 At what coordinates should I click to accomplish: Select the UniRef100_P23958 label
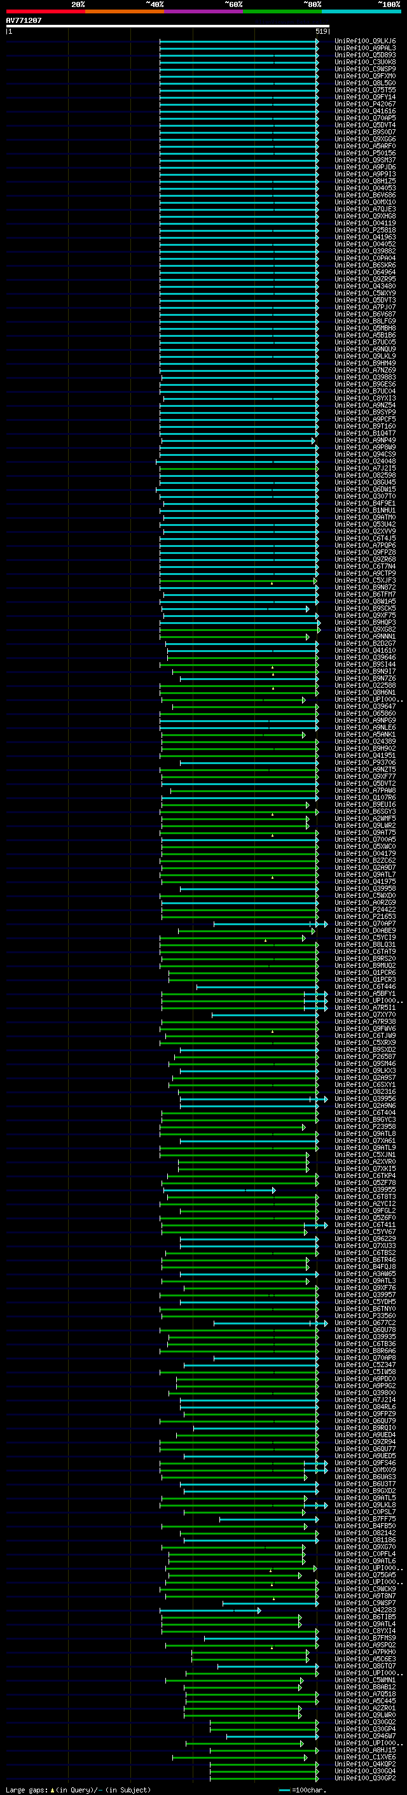pos(365,1127)
